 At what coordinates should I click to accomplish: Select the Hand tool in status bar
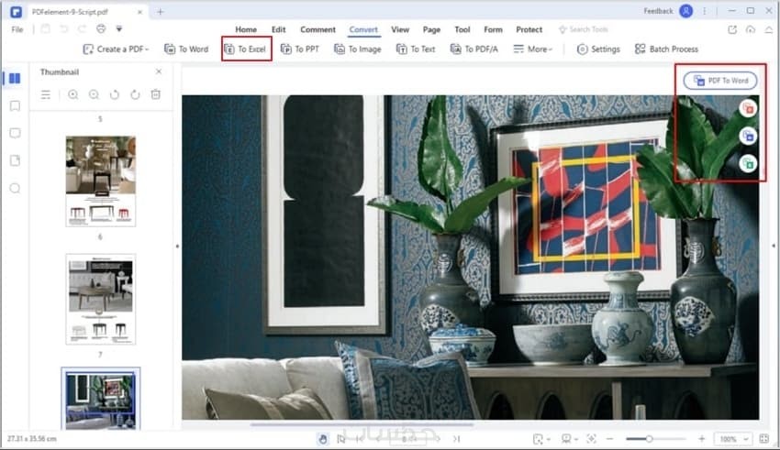coord(323,439)
